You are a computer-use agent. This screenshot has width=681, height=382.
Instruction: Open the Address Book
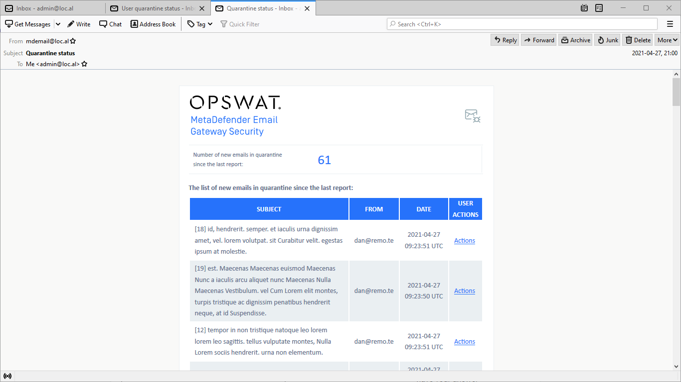[153, 24]
